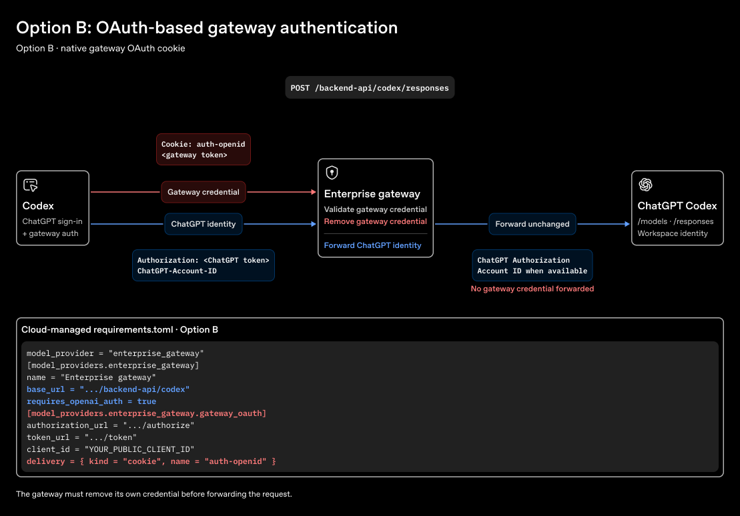
Task: Click the base_url code line
Action: pos(108,389)
